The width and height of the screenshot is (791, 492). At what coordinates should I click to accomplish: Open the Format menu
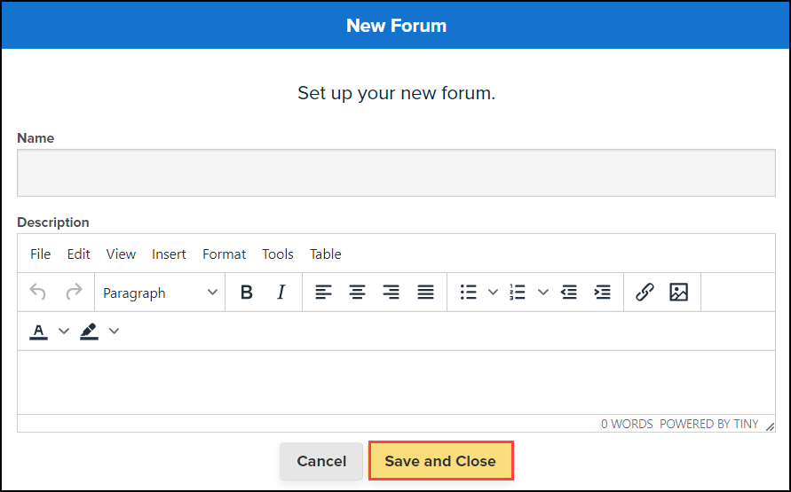pos(224,254)
